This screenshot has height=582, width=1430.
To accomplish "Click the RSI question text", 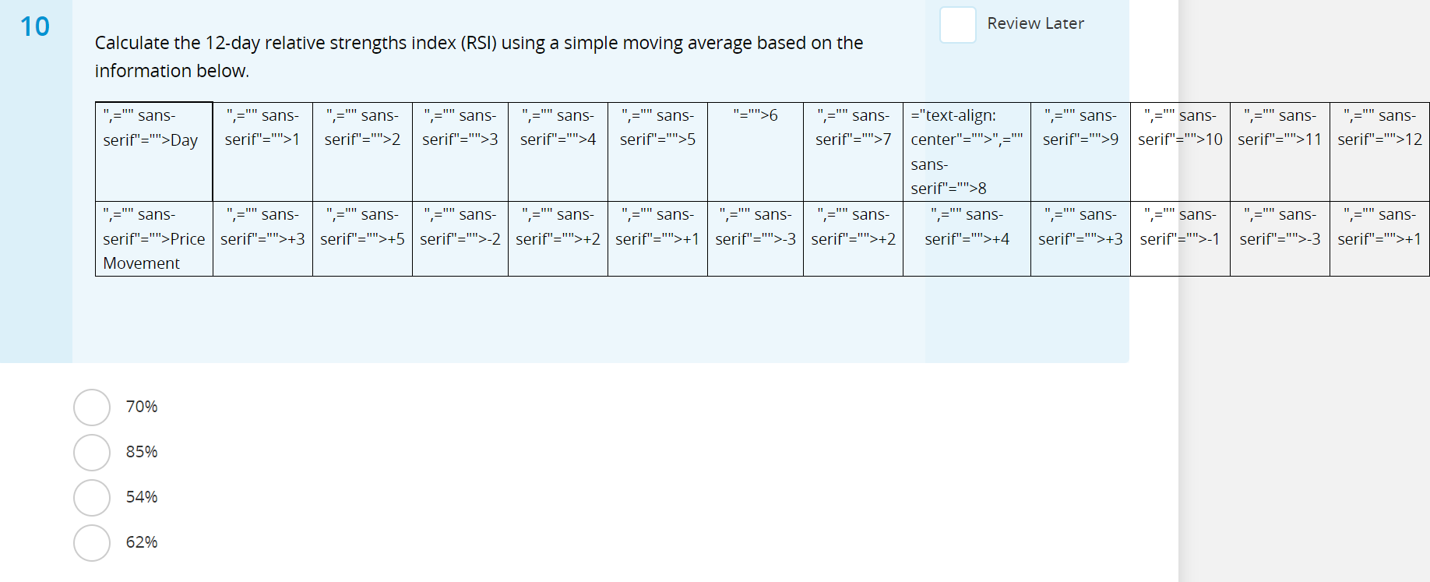I will click(478, 56).
